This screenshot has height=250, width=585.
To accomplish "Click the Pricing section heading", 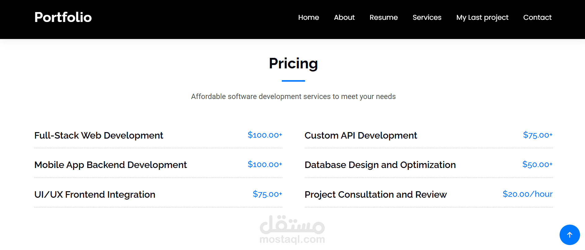I will (293, 63).
